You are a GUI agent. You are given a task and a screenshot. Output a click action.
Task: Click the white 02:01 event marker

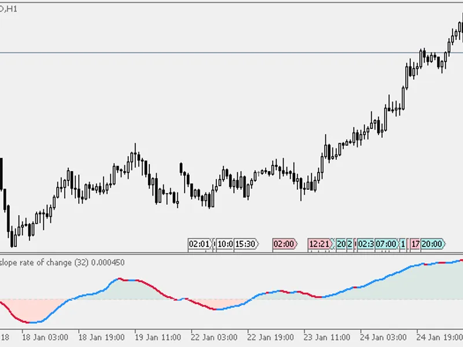(x=200, y=244)
